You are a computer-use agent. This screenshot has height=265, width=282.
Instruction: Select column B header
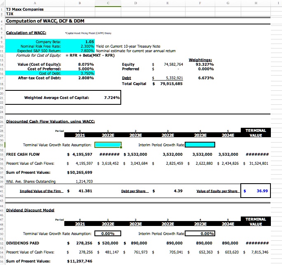pos(80,3)
